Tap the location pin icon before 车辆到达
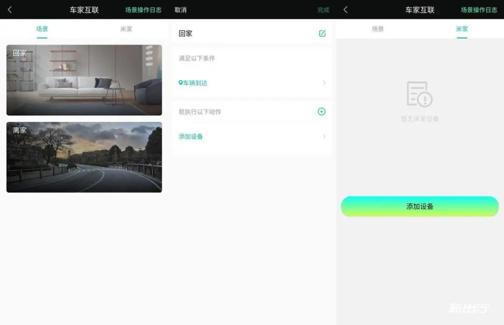Screen dimensions: 504x325 181,83
